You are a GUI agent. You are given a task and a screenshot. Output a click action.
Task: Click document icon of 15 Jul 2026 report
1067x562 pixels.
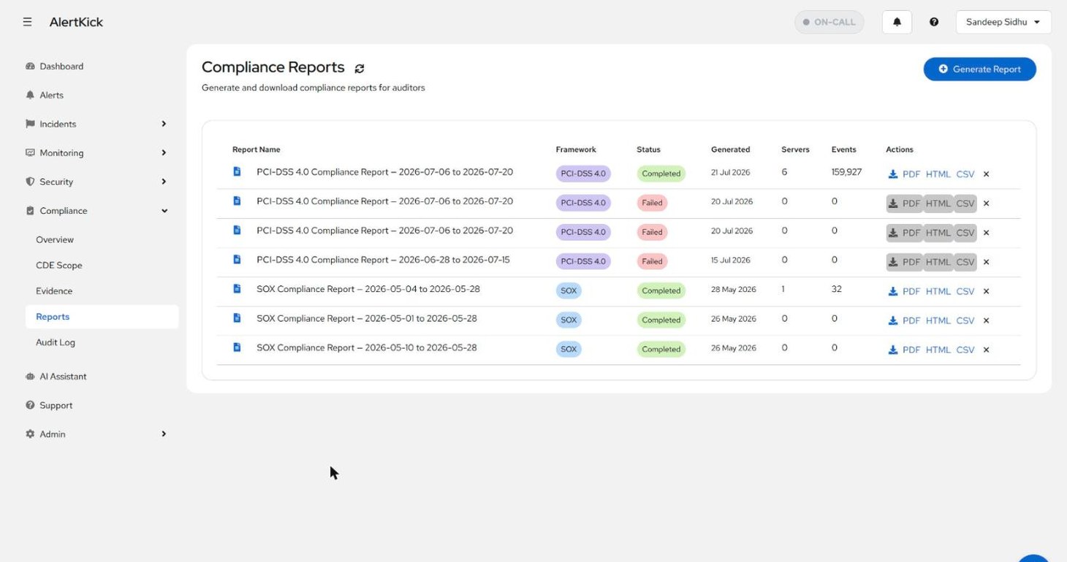[x=237, y=259]
